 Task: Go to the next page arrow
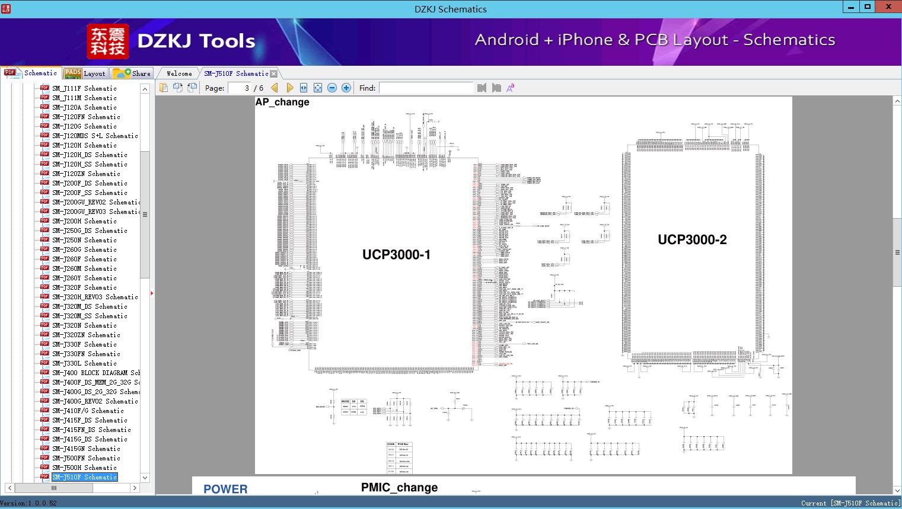pos(289,88)
